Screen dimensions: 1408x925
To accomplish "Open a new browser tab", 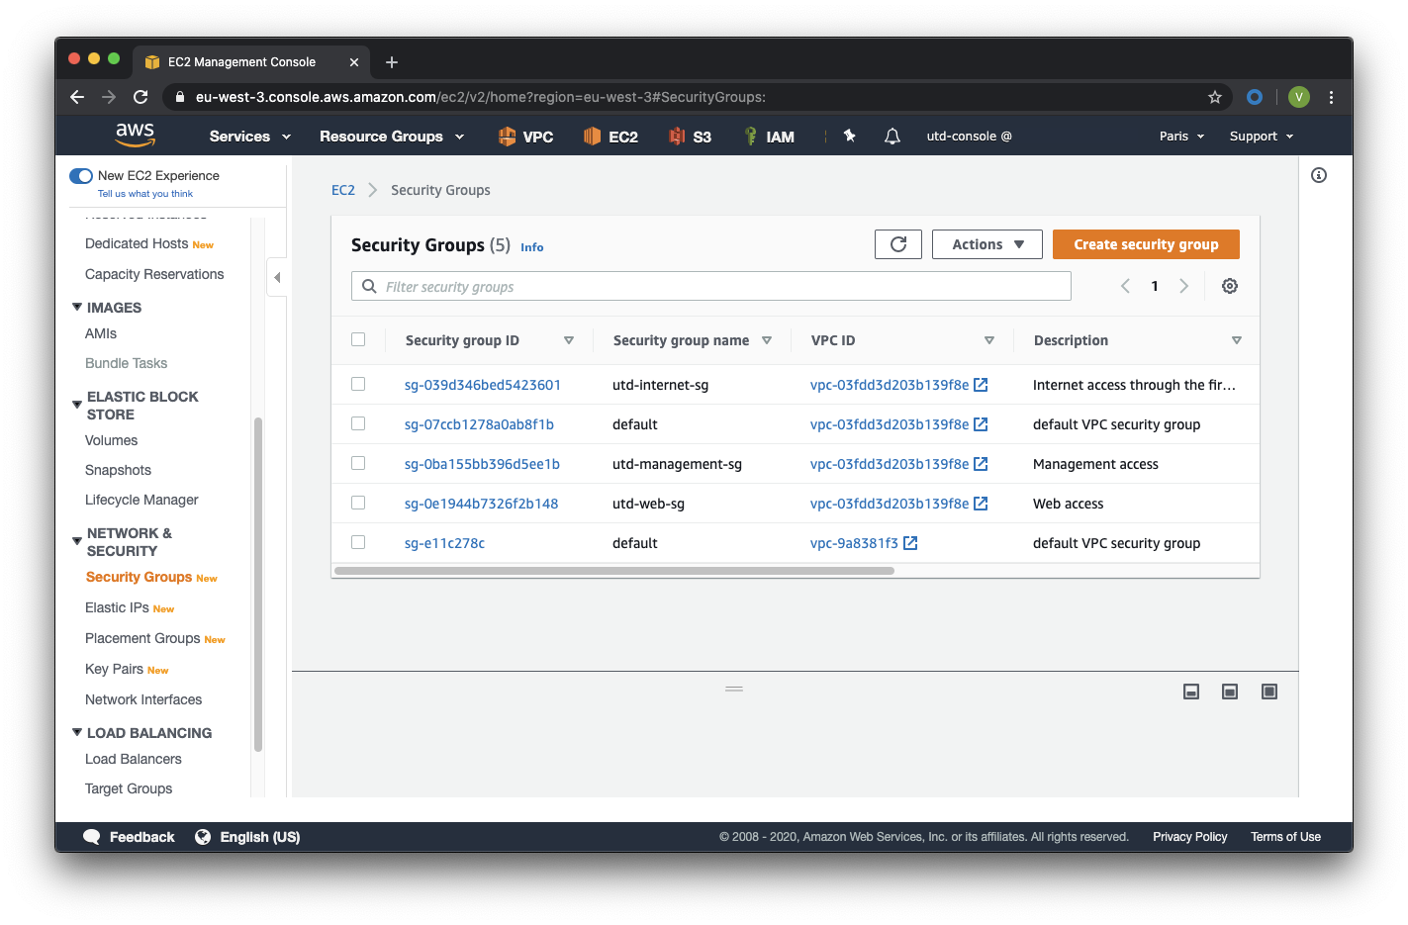I will coord(392,62).
